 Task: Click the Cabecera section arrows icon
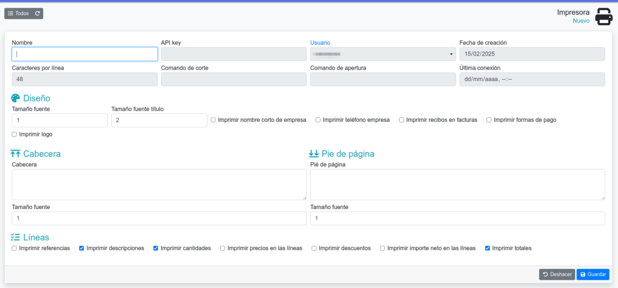coord(16,154)
